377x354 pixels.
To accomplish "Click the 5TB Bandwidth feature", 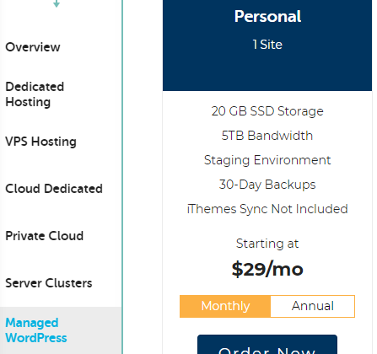I will point(267,136).
